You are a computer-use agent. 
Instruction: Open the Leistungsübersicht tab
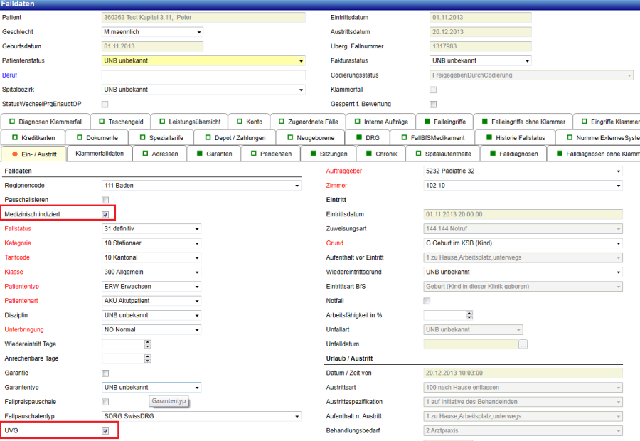tap(189, 122)
